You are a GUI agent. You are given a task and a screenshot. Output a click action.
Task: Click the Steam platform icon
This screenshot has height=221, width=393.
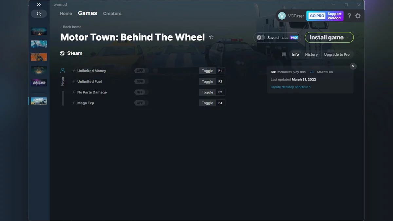pos(62,53)
